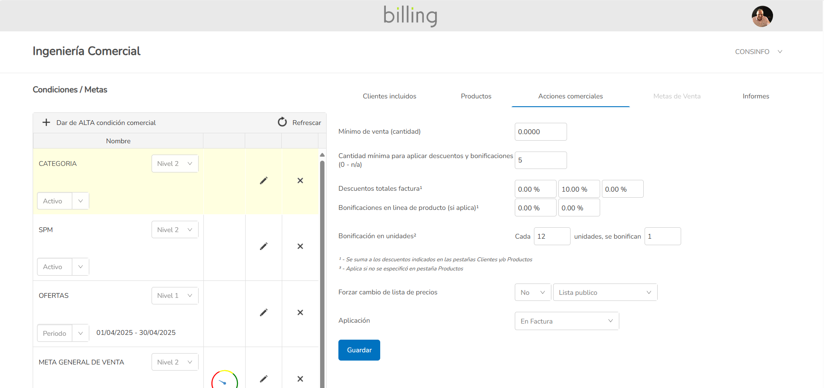Open the En Factura application dropdown

coord(566,321)
